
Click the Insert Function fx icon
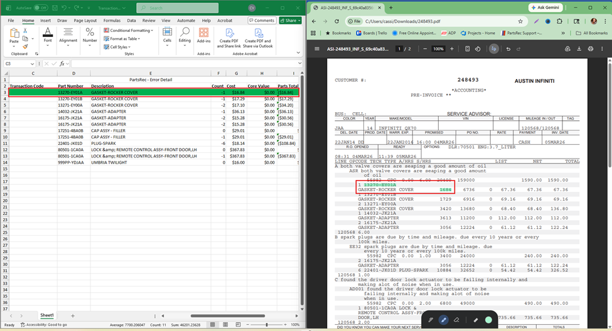pyautogui.click(x=62, y=63)
